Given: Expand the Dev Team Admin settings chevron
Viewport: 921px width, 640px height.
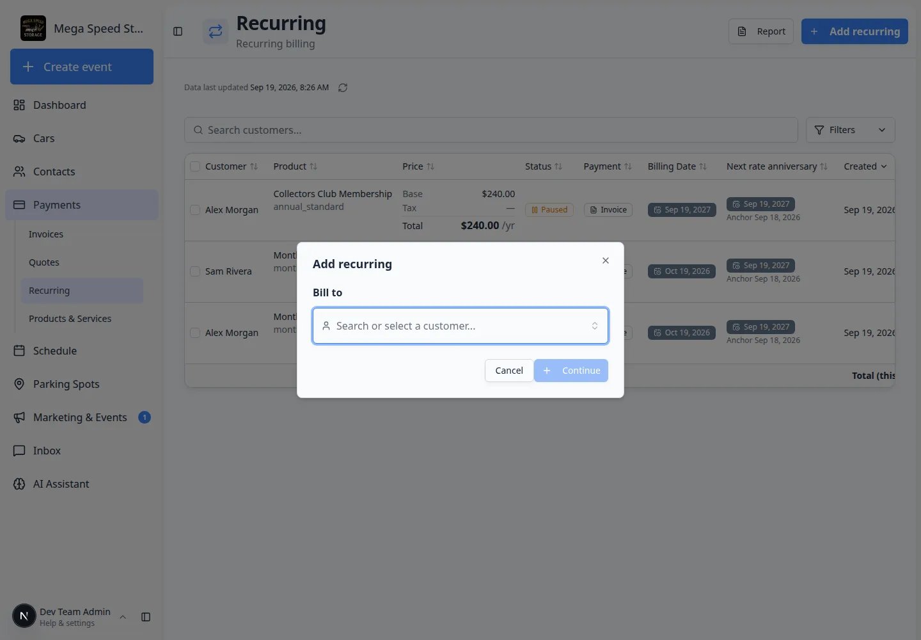Looking at the screenshot, I should (x=123, y=617).
